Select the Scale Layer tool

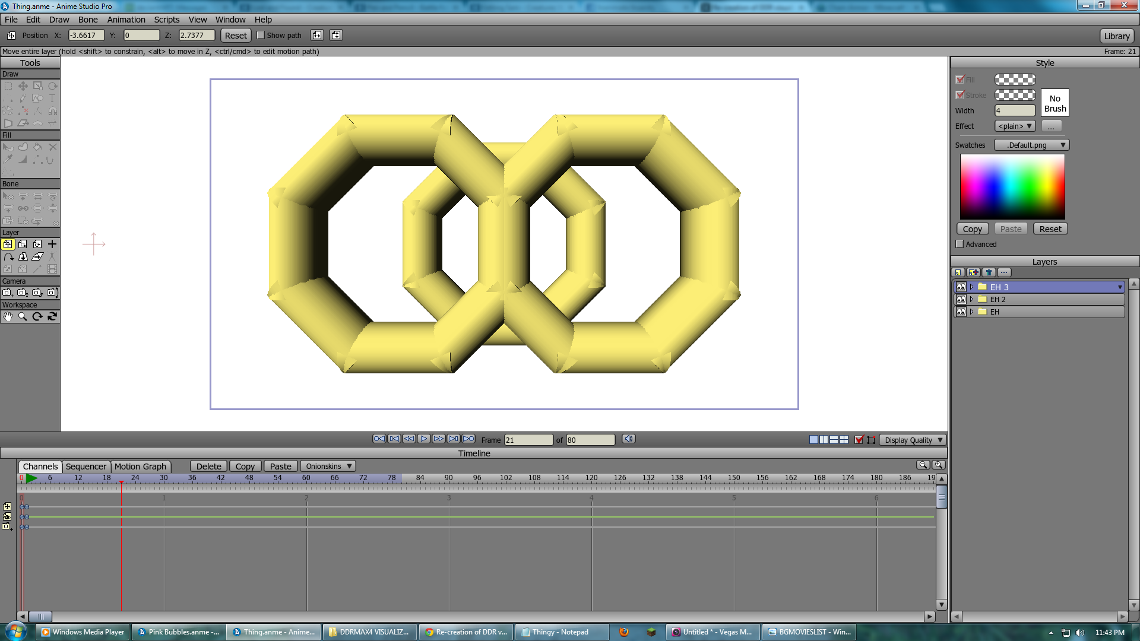pyautogui.click(x=23, y=244)
